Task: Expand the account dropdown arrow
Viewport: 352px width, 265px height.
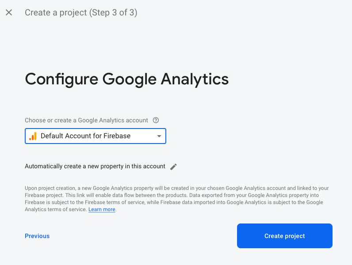Action: click(x=159, y=136)
